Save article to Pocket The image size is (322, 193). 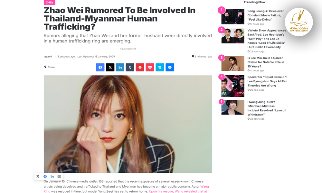[150, 67]
